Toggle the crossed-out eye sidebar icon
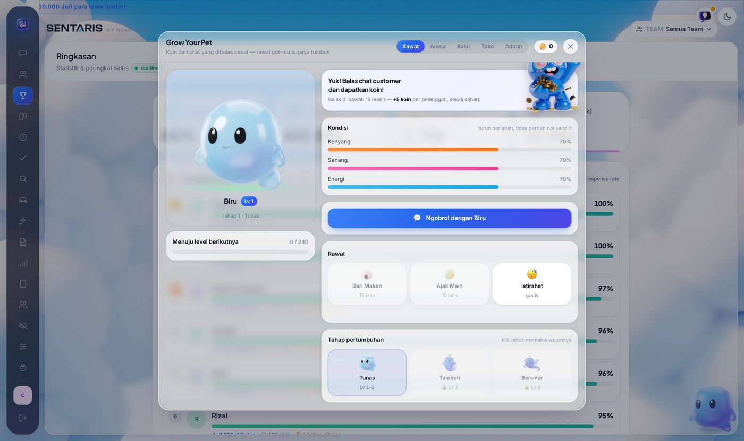The width and height of the screenshot is (744, 441). (23, 326)
